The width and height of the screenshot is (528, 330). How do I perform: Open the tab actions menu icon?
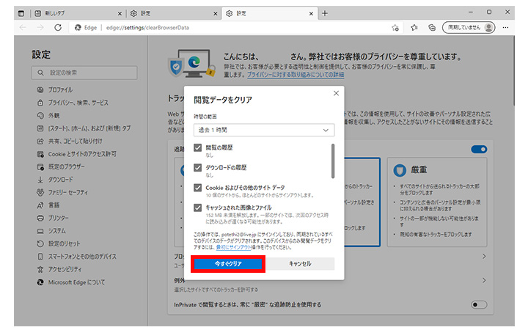tap(21, 13)
